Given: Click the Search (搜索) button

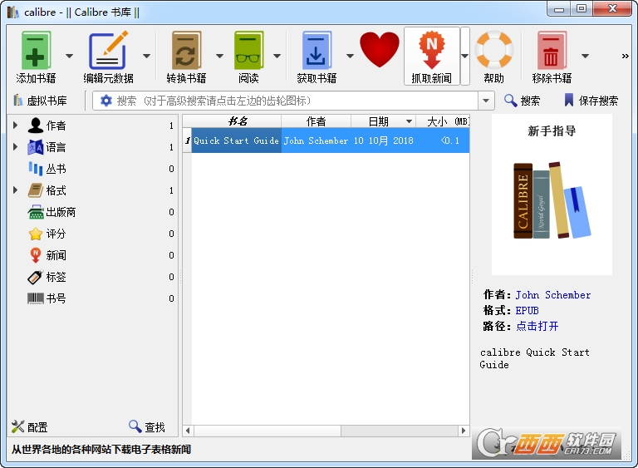Looking at the screenshot, I should (522, 101).
